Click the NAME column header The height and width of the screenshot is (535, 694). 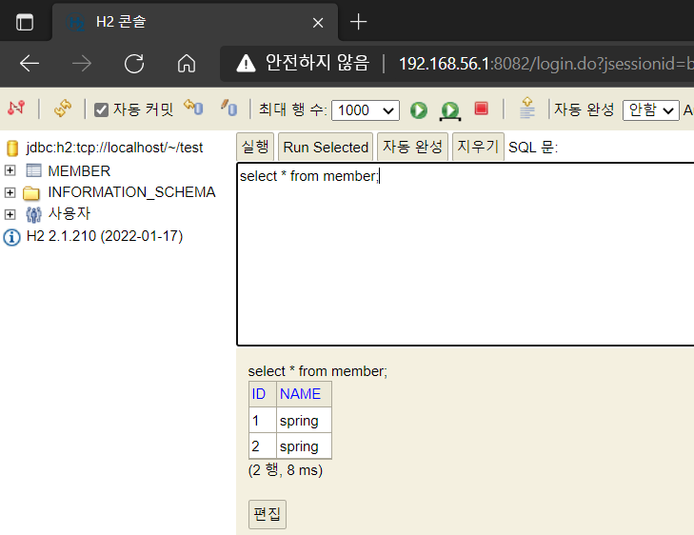[x=304, y=394]
